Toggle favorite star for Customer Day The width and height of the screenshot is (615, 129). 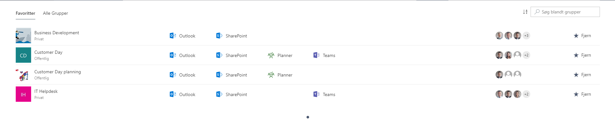[x=576, y=55]
